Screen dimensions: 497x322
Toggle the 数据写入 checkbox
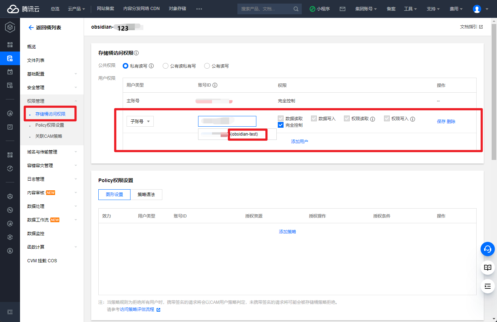314,118
